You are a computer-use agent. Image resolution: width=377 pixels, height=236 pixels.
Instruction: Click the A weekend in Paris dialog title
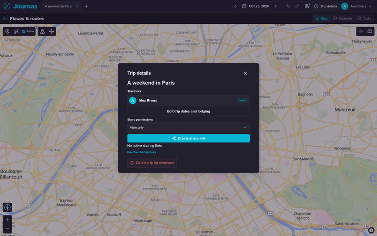pyautogui.click(x=151, y=83)
